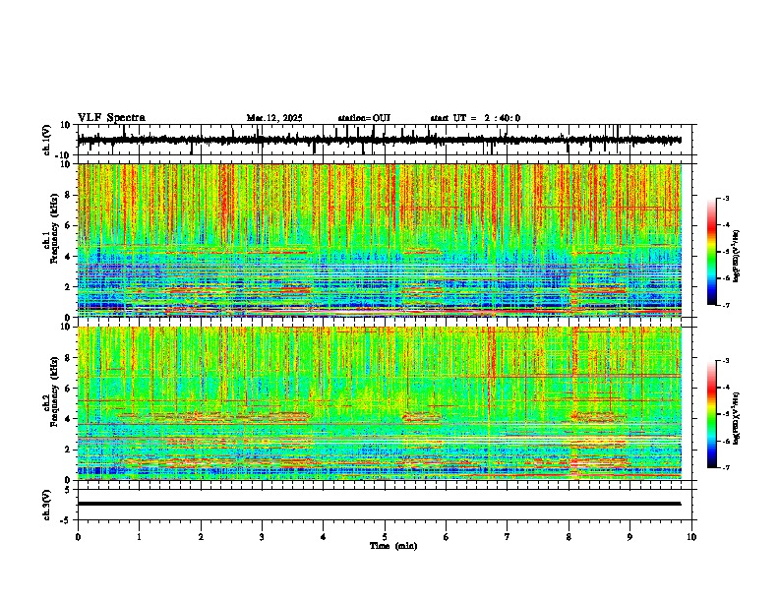Click the time-axis tick label "7"
The height and width of the screenshot is (602, 779).
(508, 537)
